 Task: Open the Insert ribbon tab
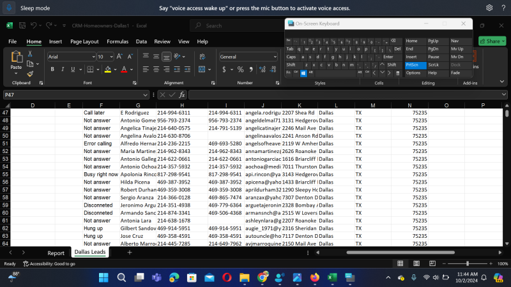pyautogui.click(x=56, y=41)
